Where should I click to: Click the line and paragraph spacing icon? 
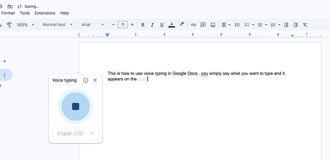pos(237,25)
